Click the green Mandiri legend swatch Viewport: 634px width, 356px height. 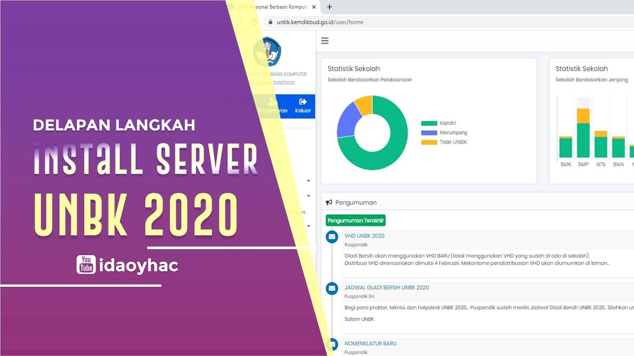coord(428,123)
